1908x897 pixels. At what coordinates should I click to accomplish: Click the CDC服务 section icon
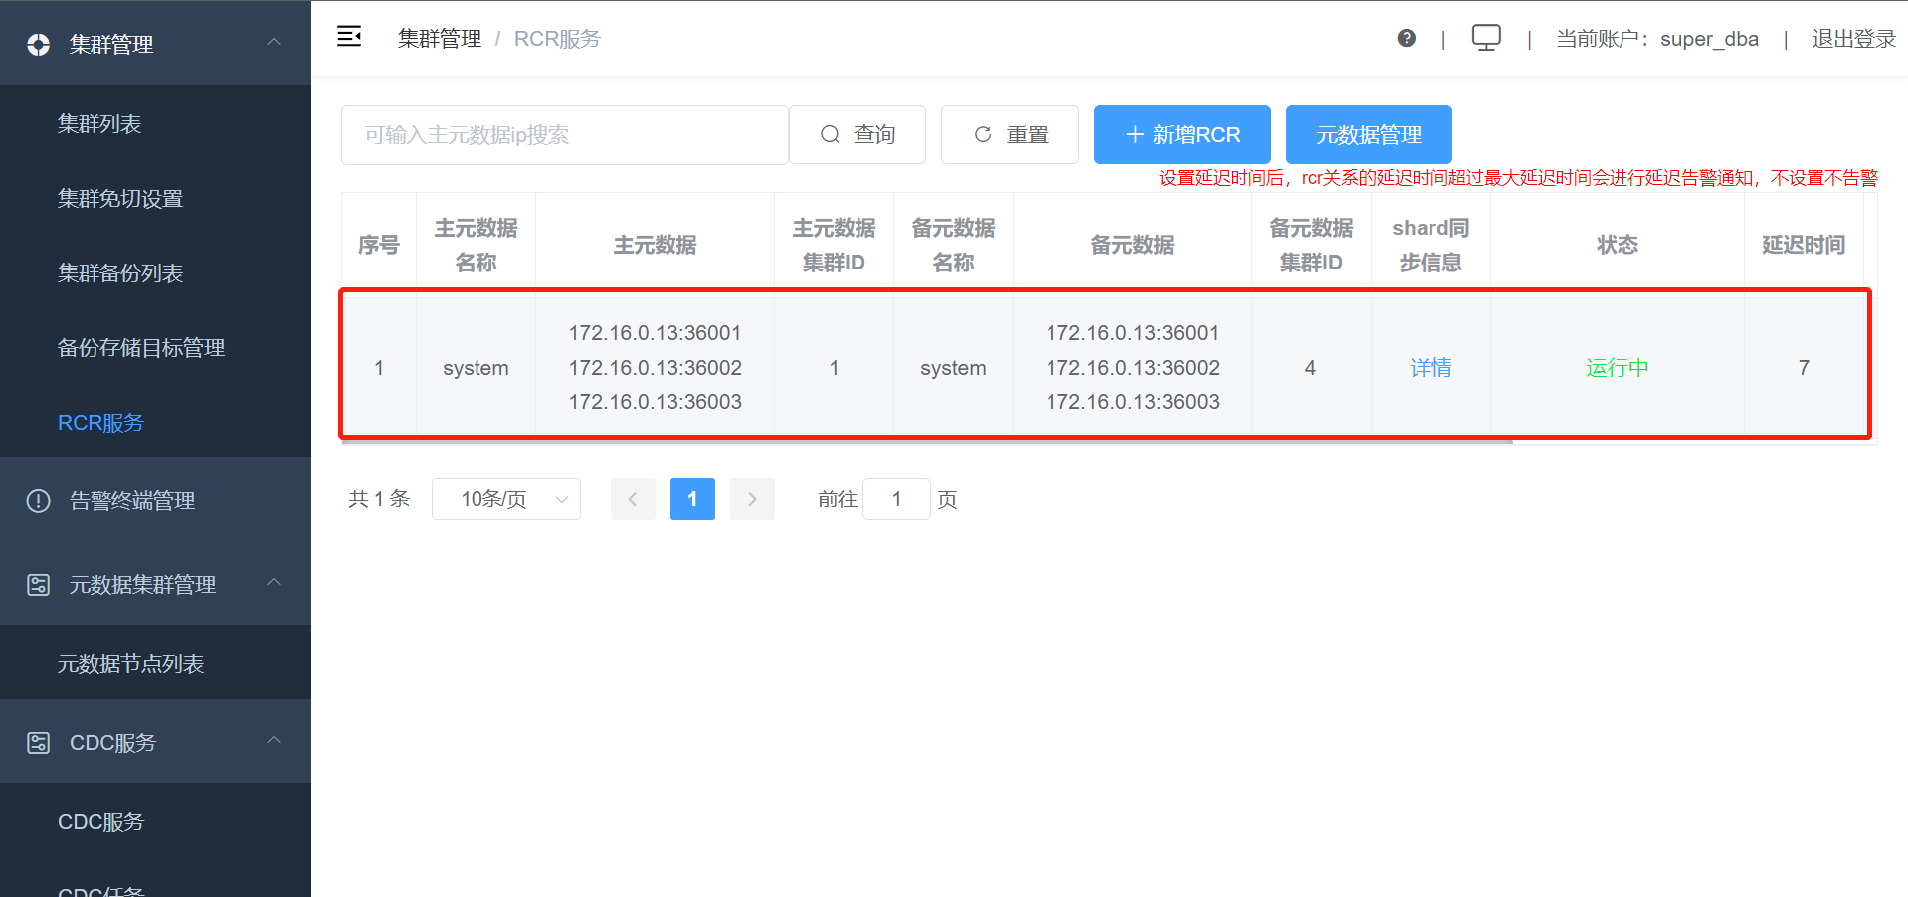click(x=38, y=742)
